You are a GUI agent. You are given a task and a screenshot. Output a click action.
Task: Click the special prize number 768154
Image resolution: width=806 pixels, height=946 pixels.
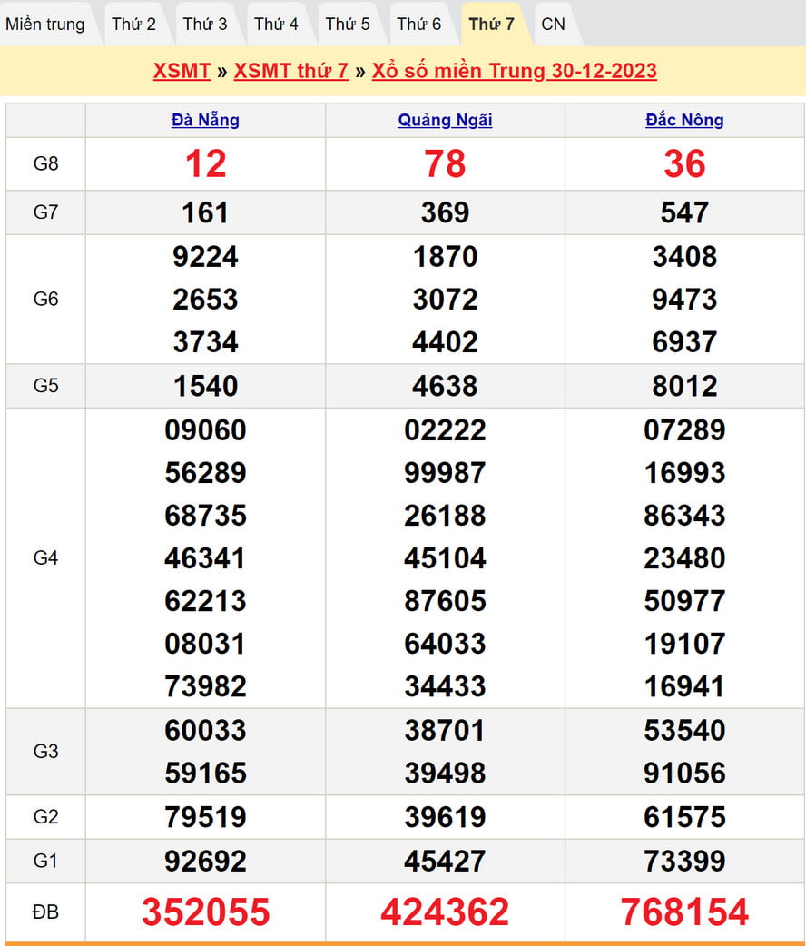click(x=684, y=912)
